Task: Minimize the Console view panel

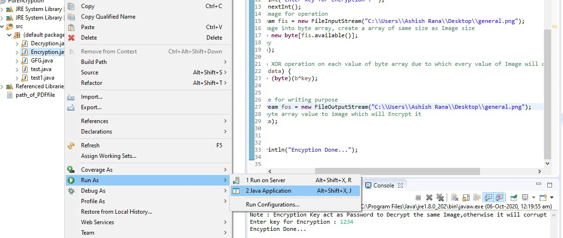Action: click(538, 184)
